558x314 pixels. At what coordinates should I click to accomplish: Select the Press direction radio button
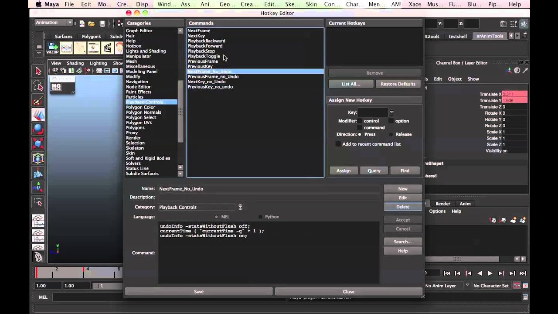[x=360, y=134]
